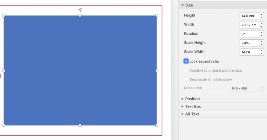Expand the Position section
The width and height of the screenshot is (267, 140).
tap(182, 99)
